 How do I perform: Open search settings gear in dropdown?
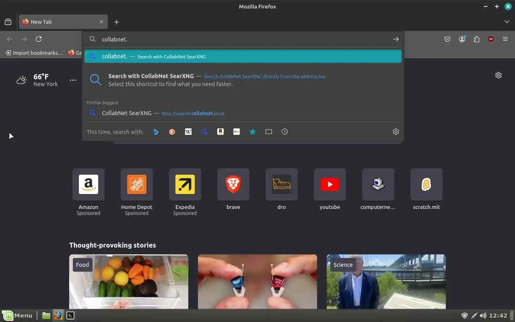click(x=396, y=132)
